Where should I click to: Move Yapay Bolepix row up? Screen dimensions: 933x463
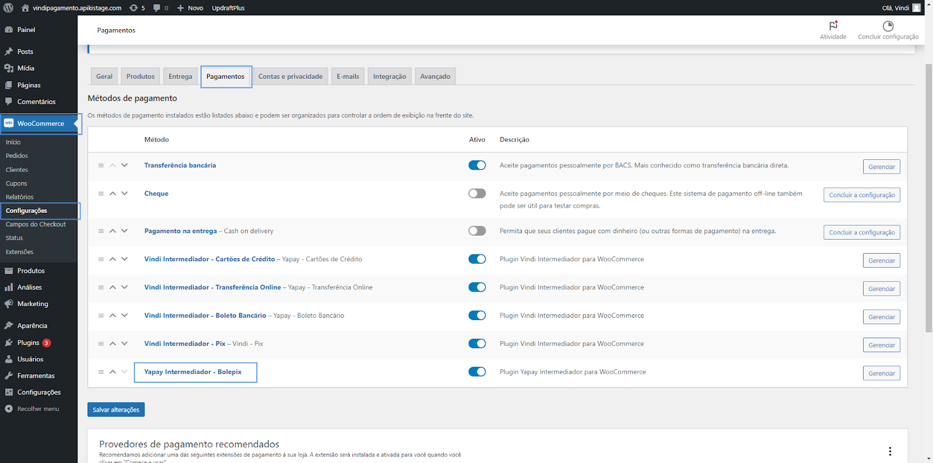[x=113, y=372]
